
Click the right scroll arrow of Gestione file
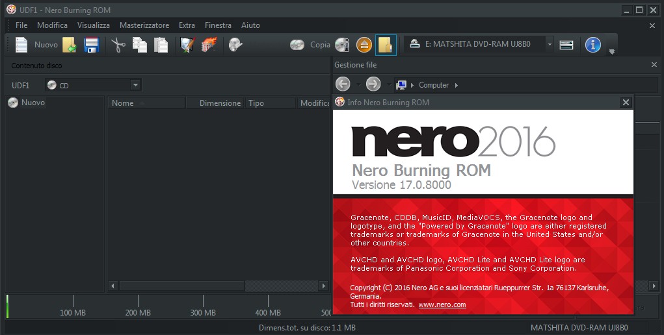(654, 286)
